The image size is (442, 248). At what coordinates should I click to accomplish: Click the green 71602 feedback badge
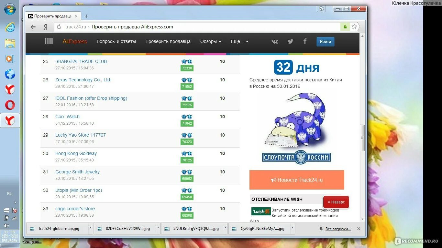[187, 87]
